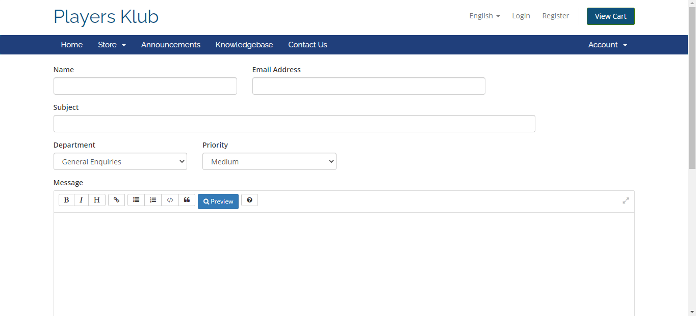
Task: Expand the Account menu
Action: click(607, 45)
